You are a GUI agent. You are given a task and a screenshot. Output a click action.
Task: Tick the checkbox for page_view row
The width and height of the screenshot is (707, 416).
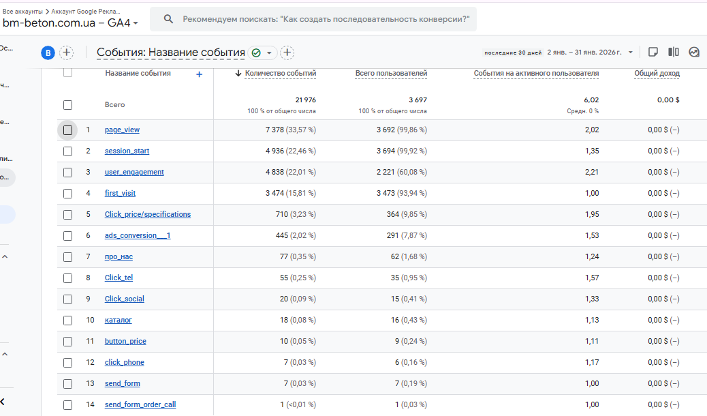[67, 130]
